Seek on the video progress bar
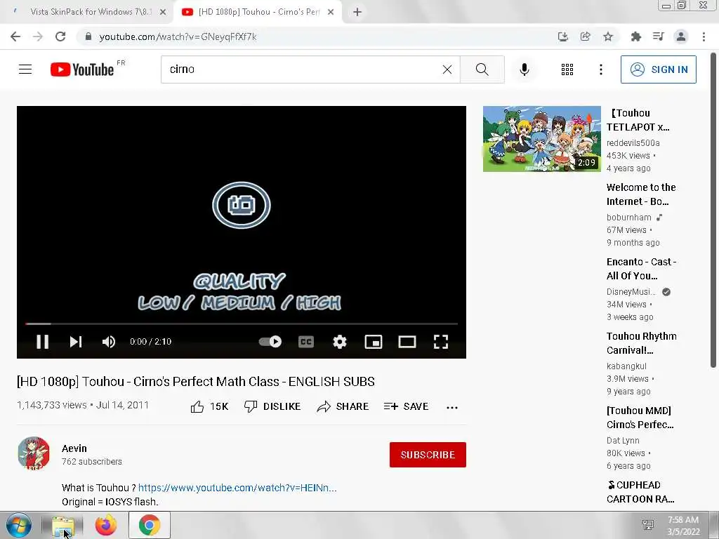 pyautogui.click(x=242, y=324)
